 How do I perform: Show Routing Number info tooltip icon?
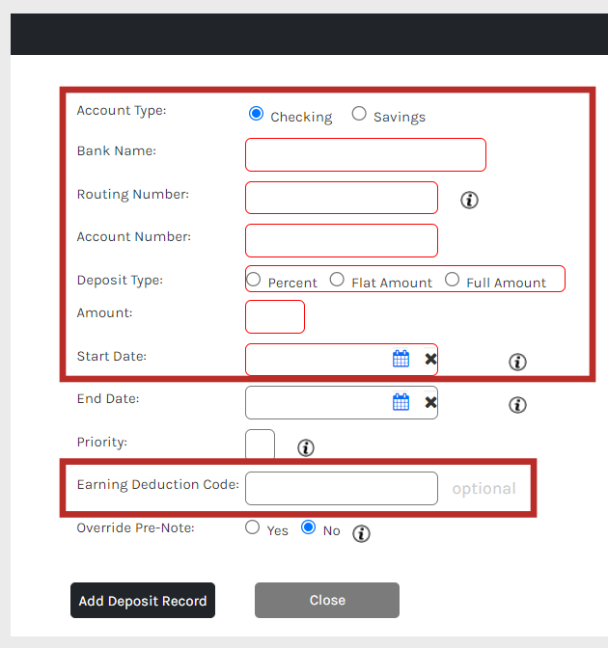click(469, 201)
